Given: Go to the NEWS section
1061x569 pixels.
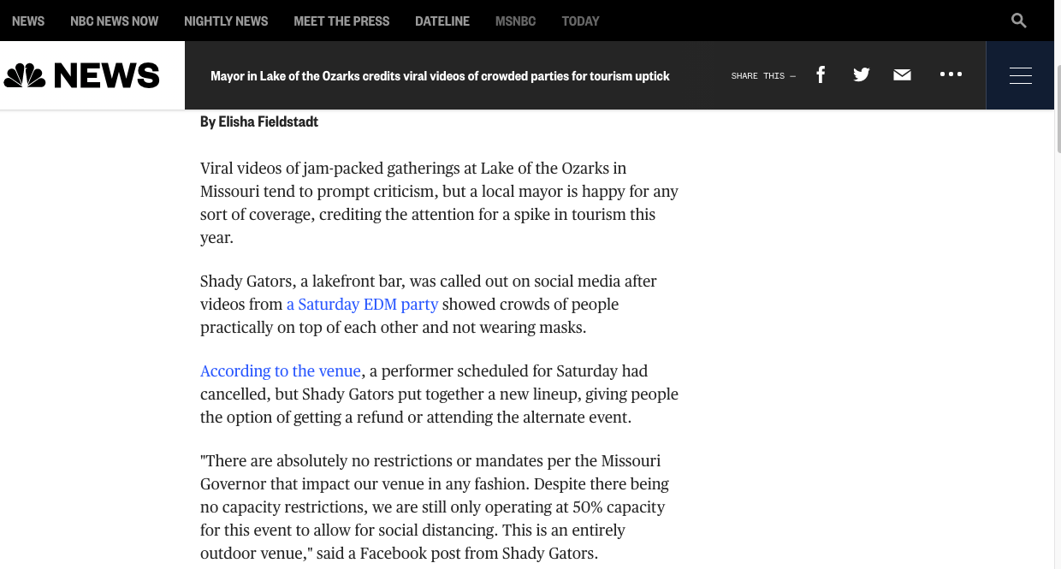Looking at the screenshot, I should [x=28, y=21].
